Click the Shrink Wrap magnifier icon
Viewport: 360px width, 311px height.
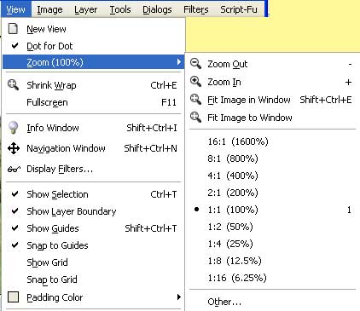pyautogui.click(x=13, y=85)
